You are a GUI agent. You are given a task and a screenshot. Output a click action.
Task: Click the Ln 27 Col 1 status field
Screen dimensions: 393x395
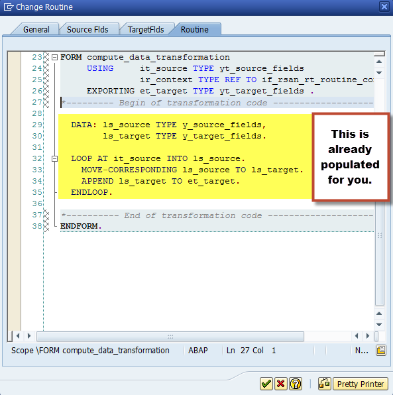[251, 350]
